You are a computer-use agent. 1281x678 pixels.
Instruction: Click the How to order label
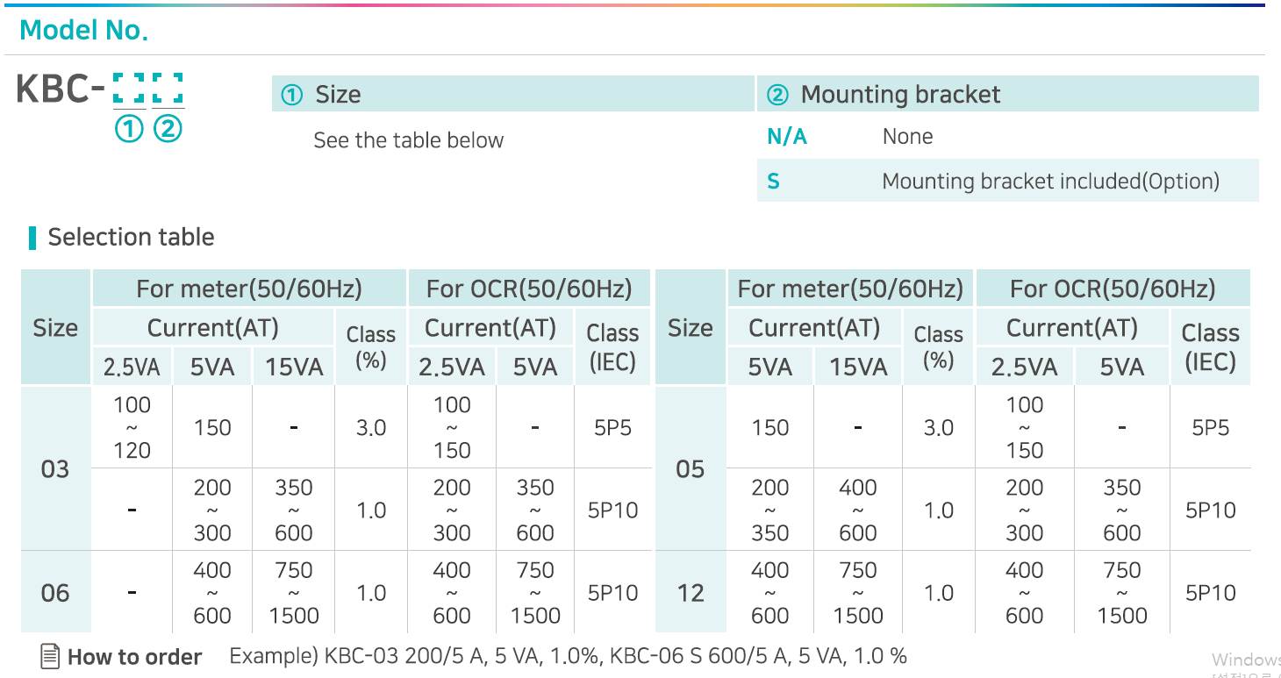pos(134,657)
